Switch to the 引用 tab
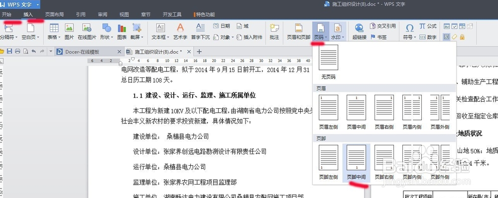Viewport: 498px width, 198px height. (x=81, y=14)
